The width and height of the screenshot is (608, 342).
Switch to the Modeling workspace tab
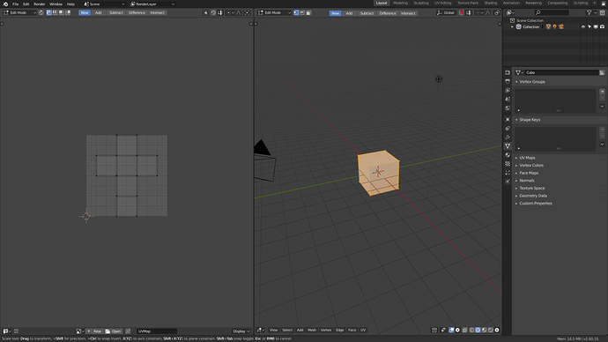coord(400,3)
